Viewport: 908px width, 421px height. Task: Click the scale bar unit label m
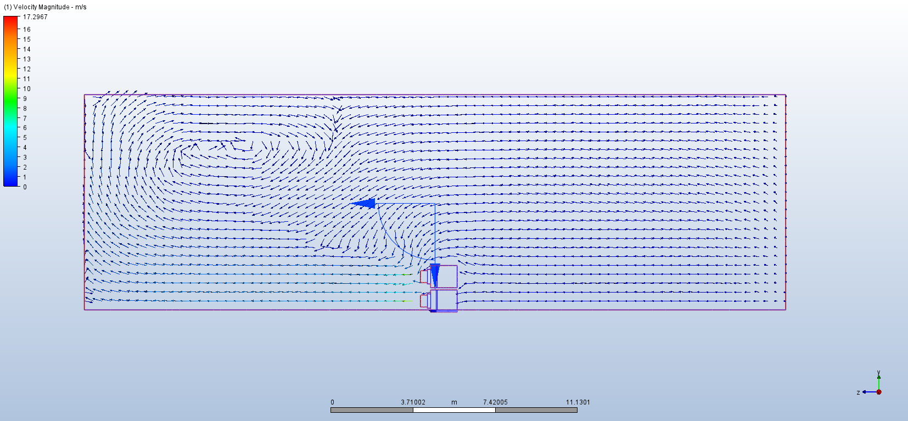(x=454, y=402)
